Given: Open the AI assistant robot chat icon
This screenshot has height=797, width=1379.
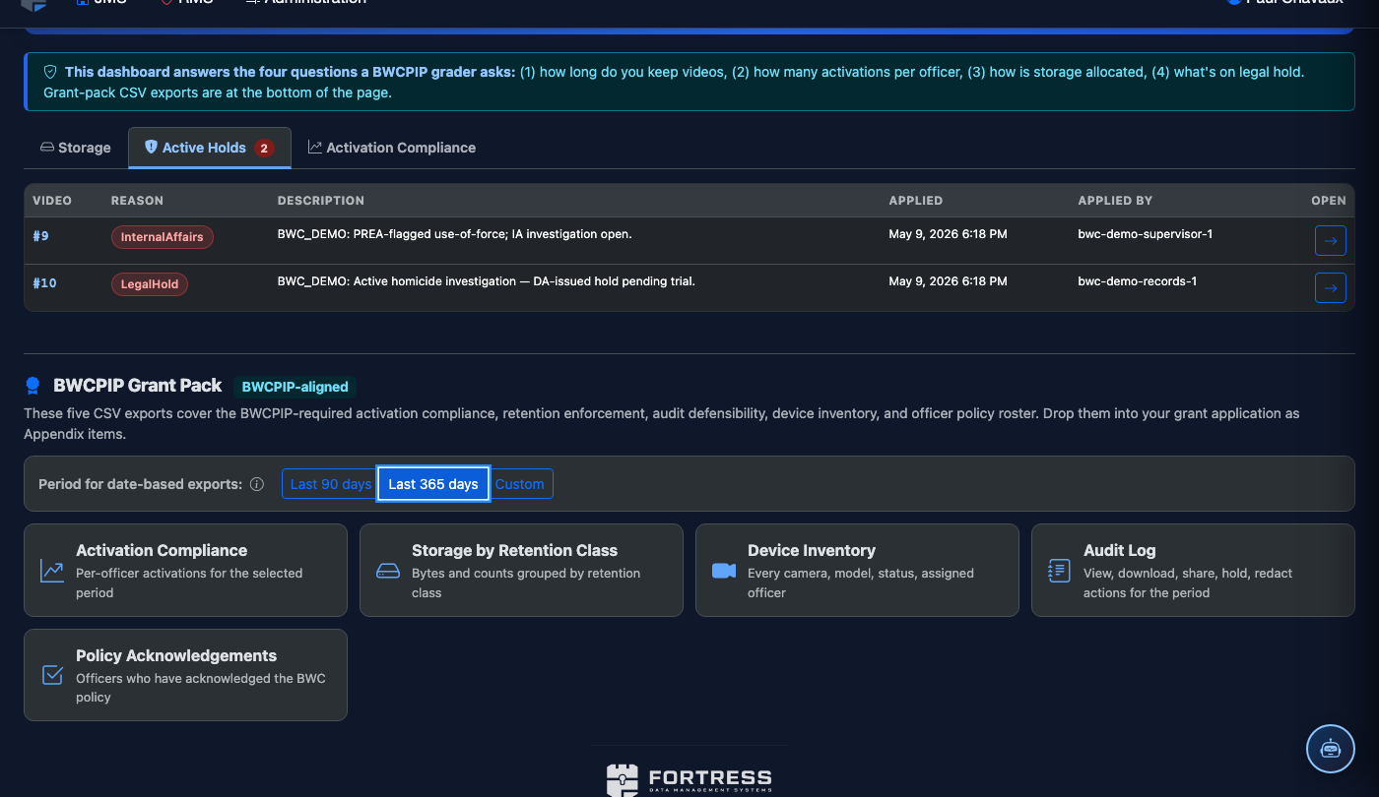Looking at the screenshot, I should pyautogui.click(x=1331, y=749).
